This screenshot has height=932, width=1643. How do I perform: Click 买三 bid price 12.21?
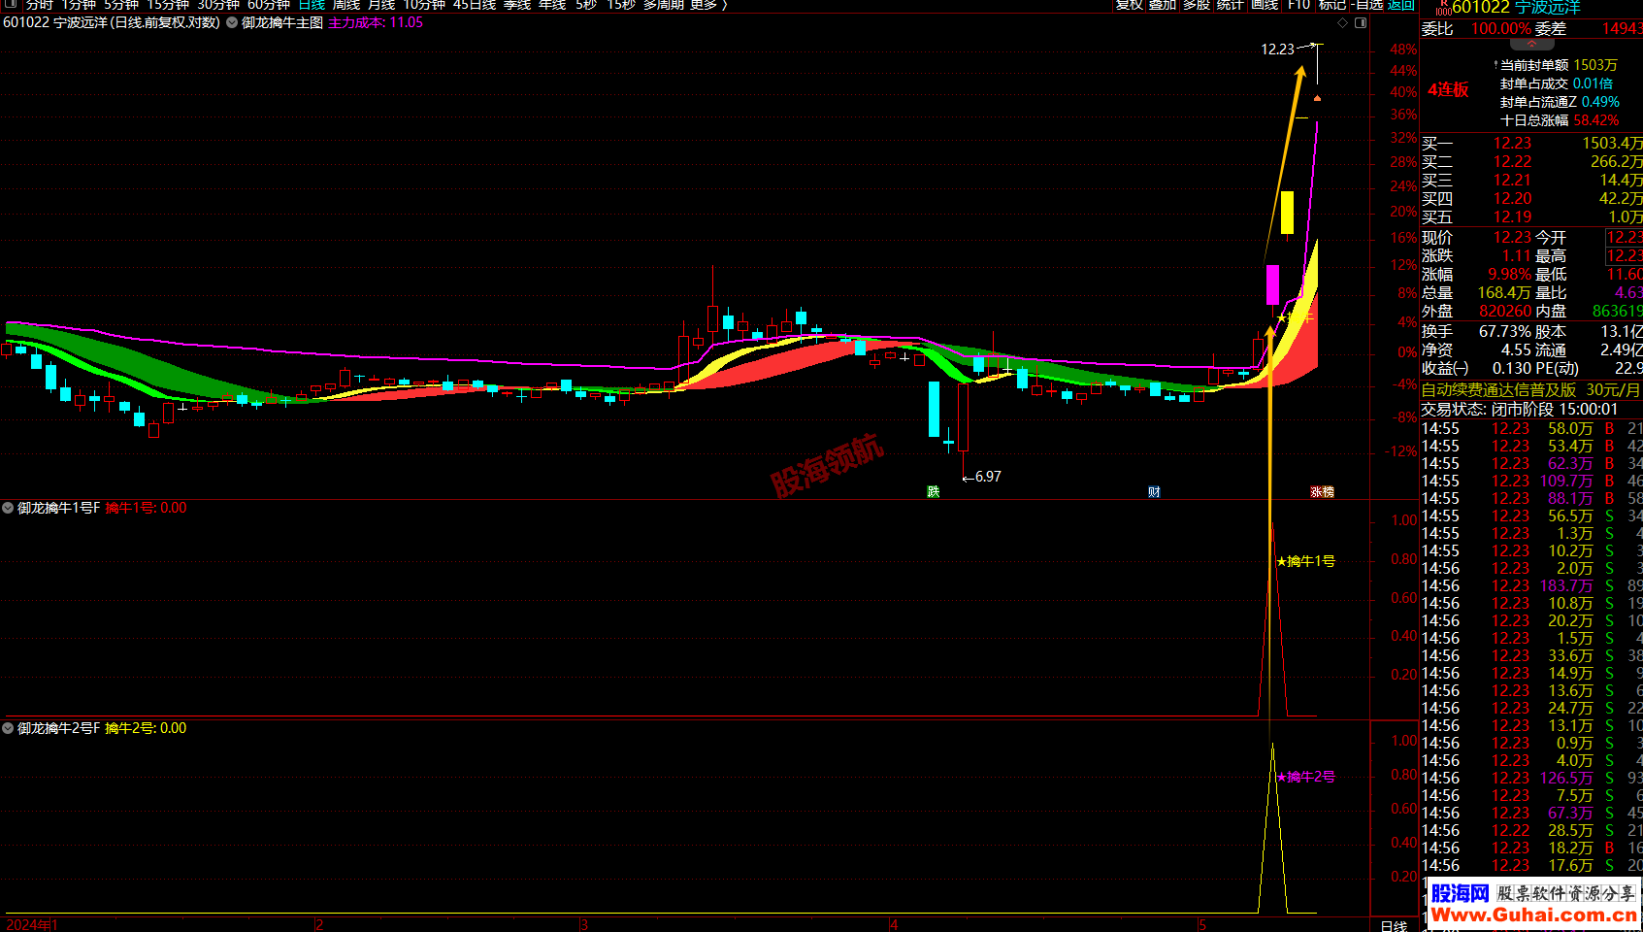[1512, 181]
